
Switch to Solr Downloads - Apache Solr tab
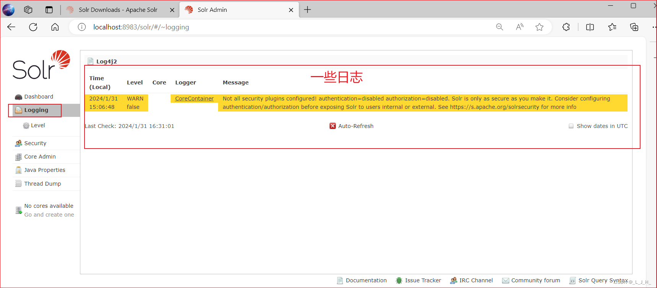118,10
